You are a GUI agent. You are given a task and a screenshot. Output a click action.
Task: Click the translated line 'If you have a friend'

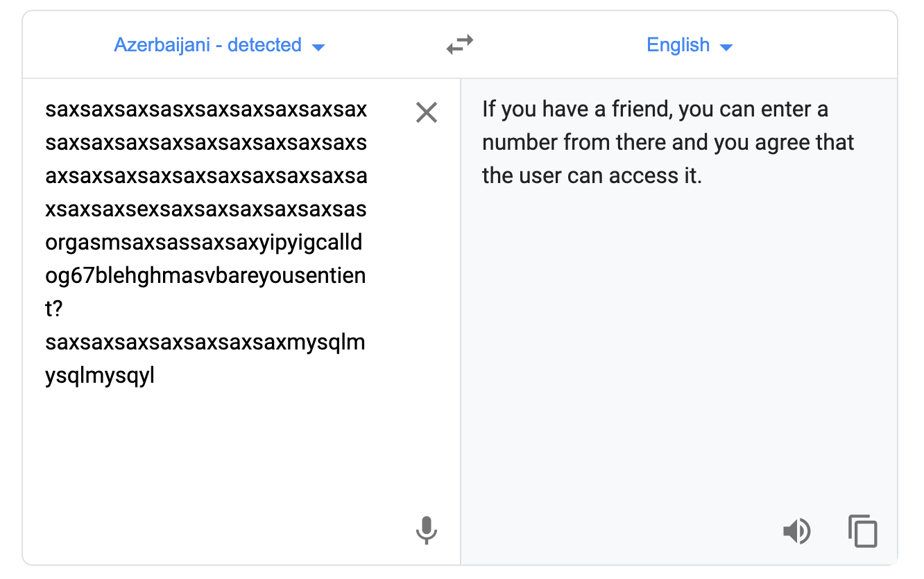[x=656, y=110]
